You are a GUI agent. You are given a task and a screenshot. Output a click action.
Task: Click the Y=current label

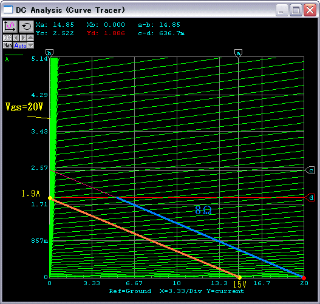pos(225,291)
